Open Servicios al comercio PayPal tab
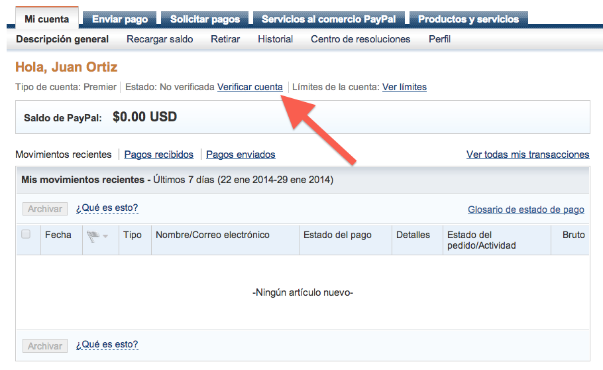Viewport: 603px width, 370px height. [x=329, y=19]
